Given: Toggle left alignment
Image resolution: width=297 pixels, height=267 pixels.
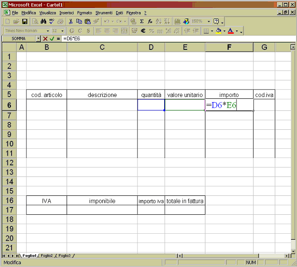Looking at the screenshot, I should 99,31.
